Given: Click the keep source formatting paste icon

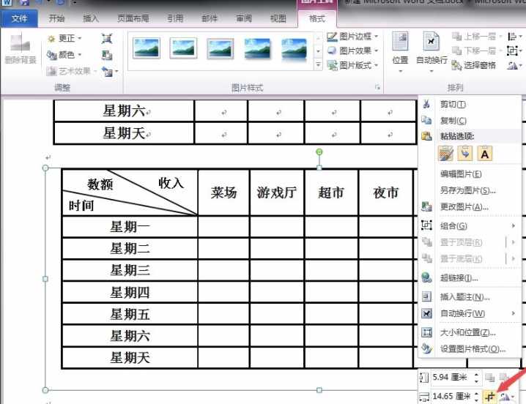Looking at the screenshot, I should (x=445, y=154).
